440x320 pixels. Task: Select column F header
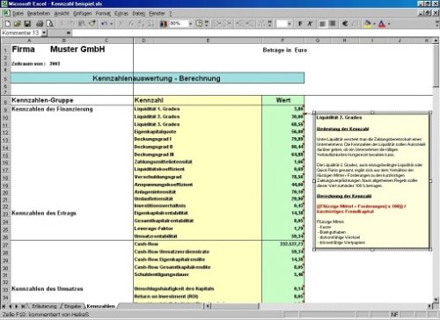click(x=282, y=40)
